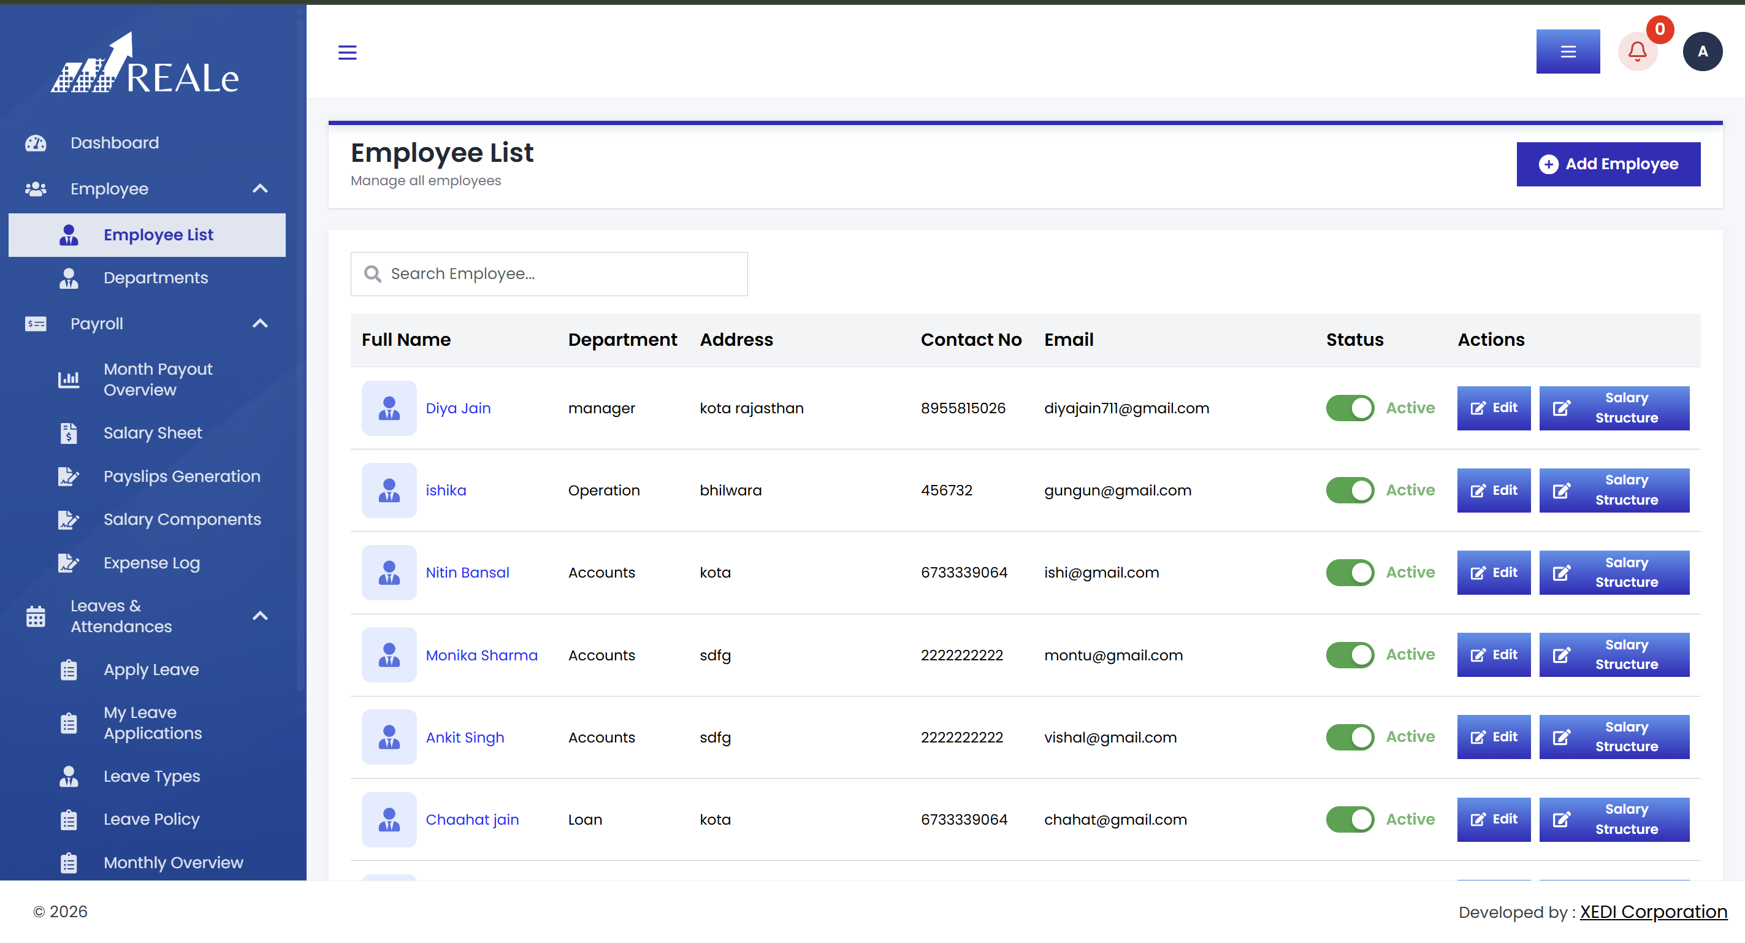Click the Leaves & Attendances calendar icon
1745x943 pixels.
[35, 616]
